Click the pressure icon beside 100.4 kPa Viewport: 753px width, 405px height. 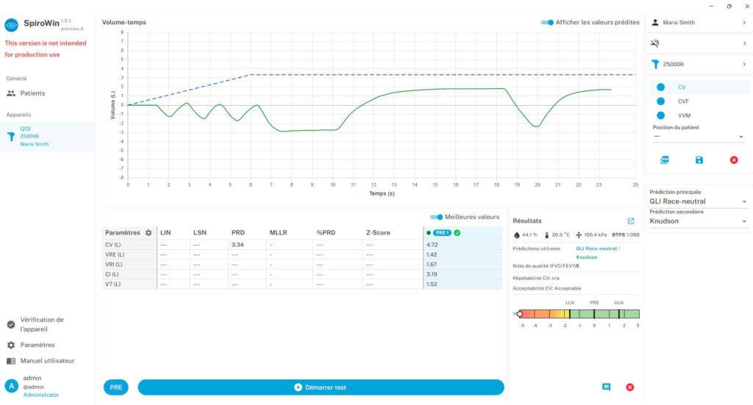(x=579, y=235)
